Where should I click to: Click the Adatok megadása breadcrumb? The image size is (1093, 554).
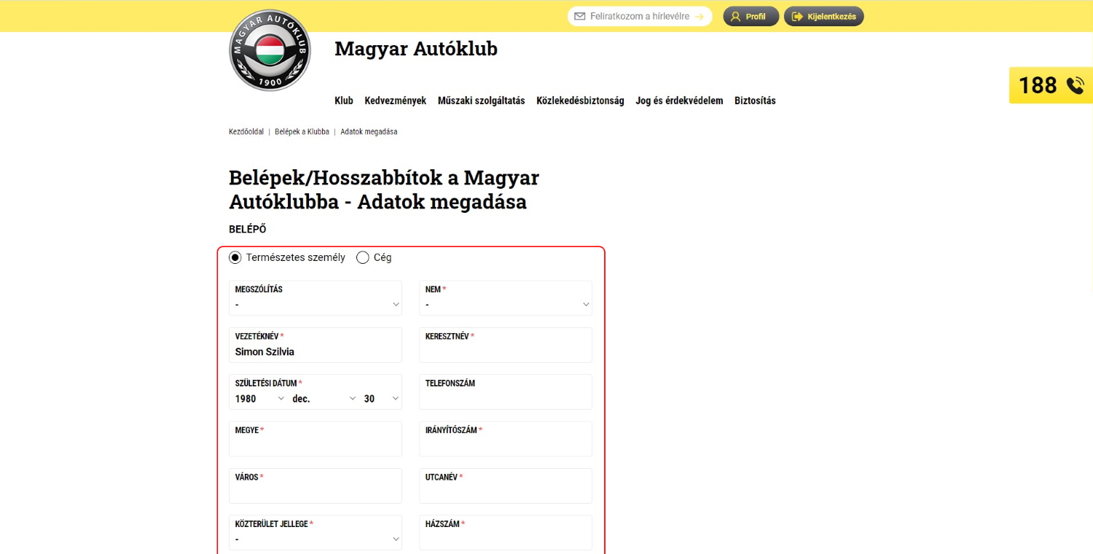[369, 132]
